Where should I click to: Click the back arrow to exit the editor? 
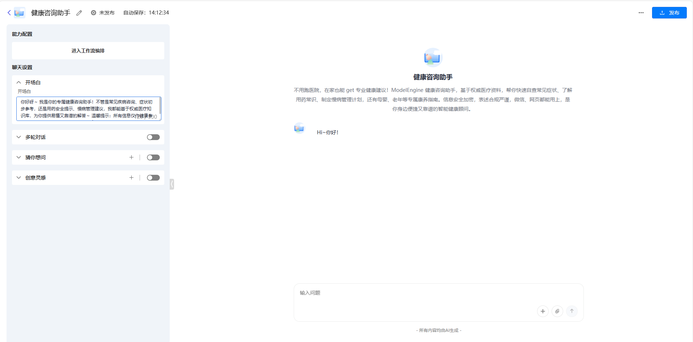(9, 12)
